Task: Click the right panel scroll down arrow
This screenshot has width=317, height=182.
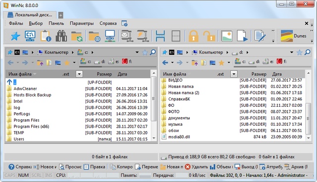Action: tap(308, 138)
